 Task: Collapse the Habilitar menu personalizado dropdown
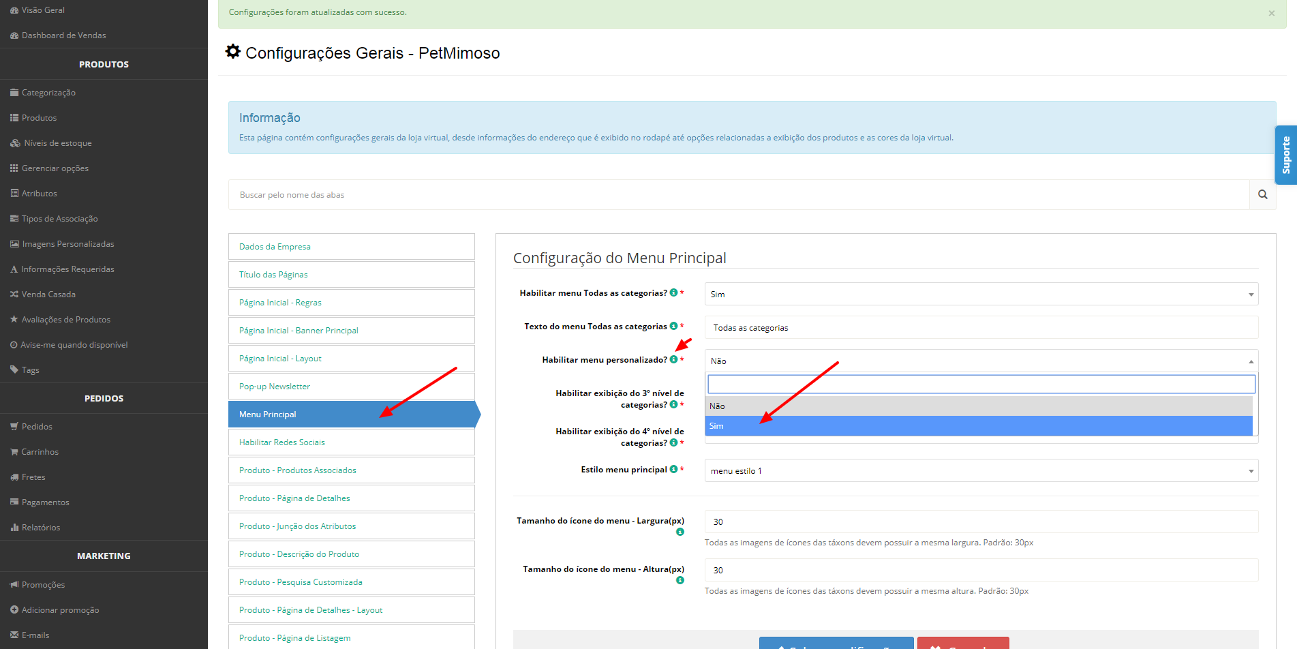(981, 361)
